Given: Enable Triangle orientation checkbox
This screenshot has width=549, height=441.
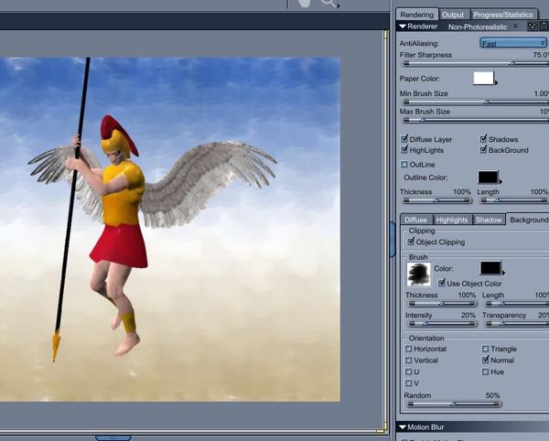Looking at the screenshot, I should tap(485, 349).
